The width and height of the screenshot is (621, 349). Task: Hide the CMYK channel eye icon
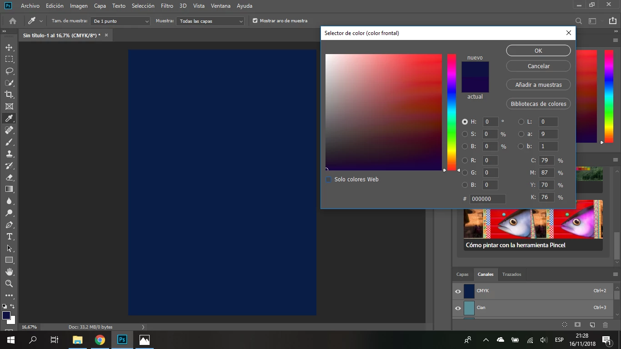[x=458, y=291]
